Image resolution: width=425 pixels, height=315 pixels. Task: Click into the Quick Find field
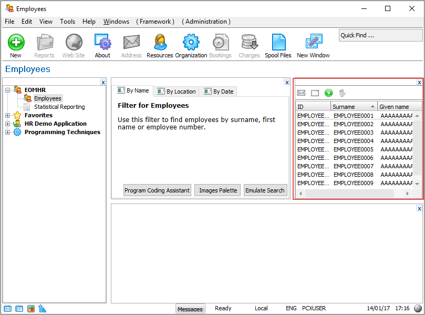click(380, 35)
